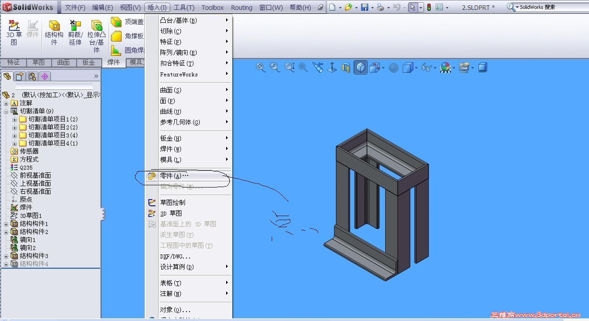Click the Edit Appearance color ball icon

pyautogui.click(x=445, y=67)
